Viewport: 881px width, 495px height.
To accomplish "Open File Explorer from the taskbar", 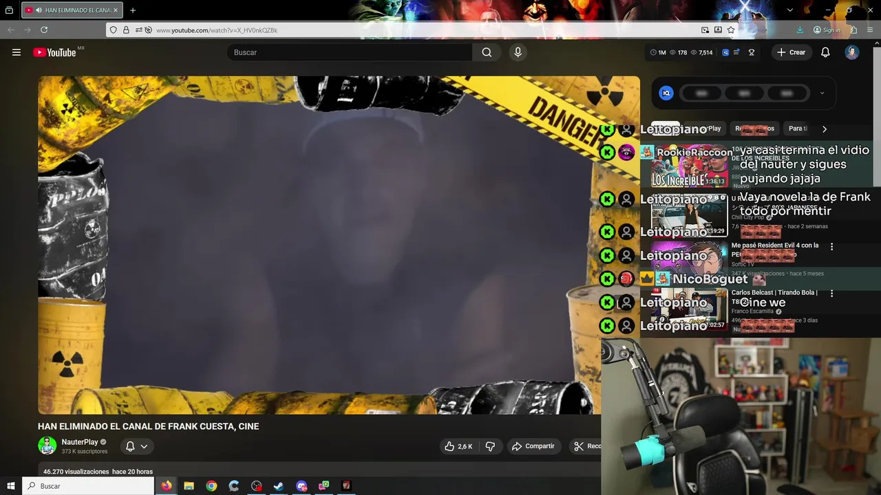I will tap(189, 486).
